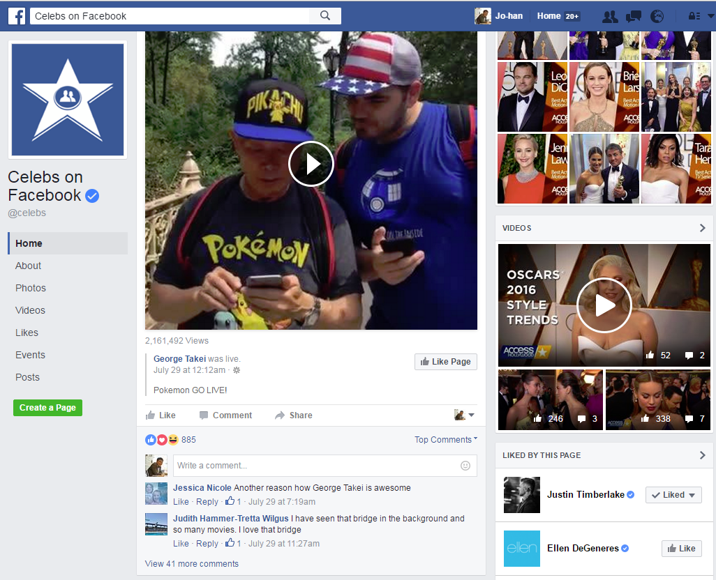Click the thumbs-up count on Judith's comment
Viewport: 716px width, 580px height.
point(233,543)
